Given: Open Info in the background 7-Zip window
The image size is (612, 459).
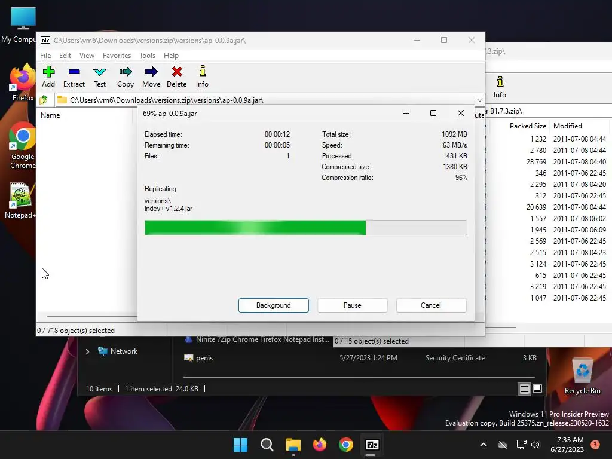Looking at the screenshot, I should coord(500,87).
